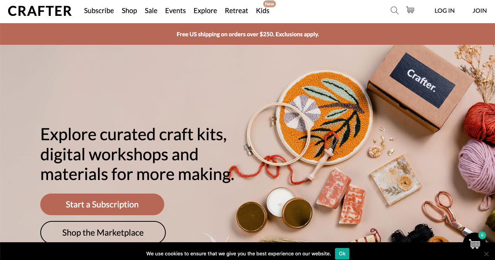Choose Shop the Marketplace button
The height and width of the screenshot is (260, 495).
click(x=103, y=233)
